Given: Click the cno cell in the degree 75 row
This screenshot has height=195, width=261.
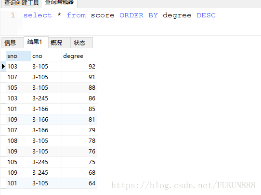Looking at the screenshot, I should tap(46, 162).
